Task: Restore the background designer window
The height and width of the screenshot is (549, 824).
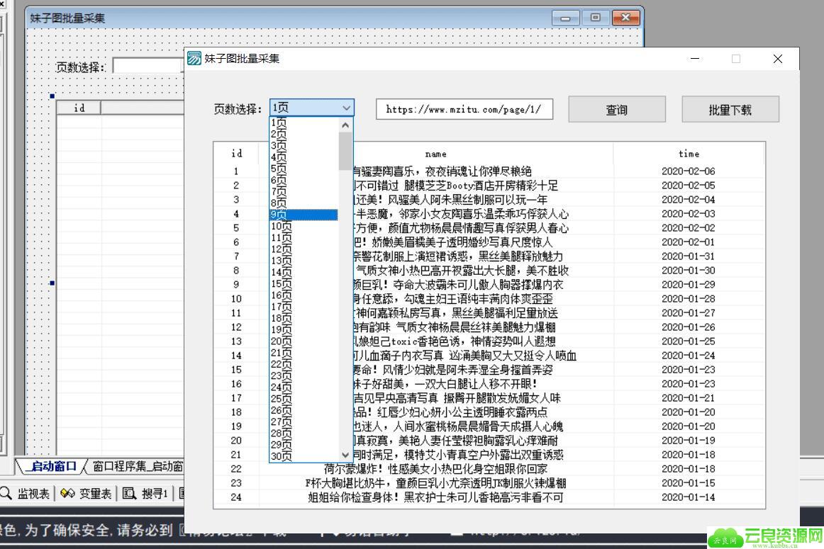Action: tap(596, 17)
